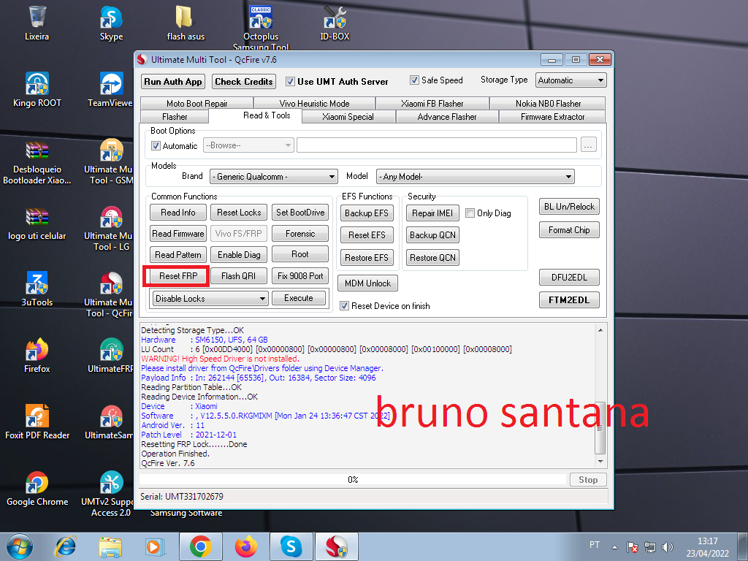Click the log scrollbar down arrow
Screen dimensions: 748x561
pos(600,462)
